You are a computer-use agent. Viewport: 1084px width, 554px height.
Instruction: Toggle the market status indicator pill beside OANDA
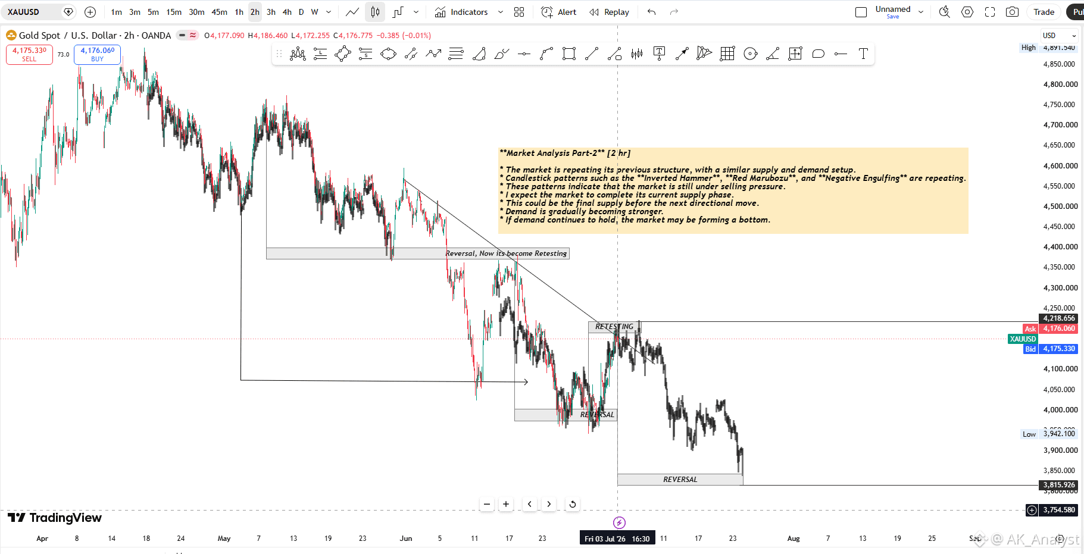[x=187, y=35]
